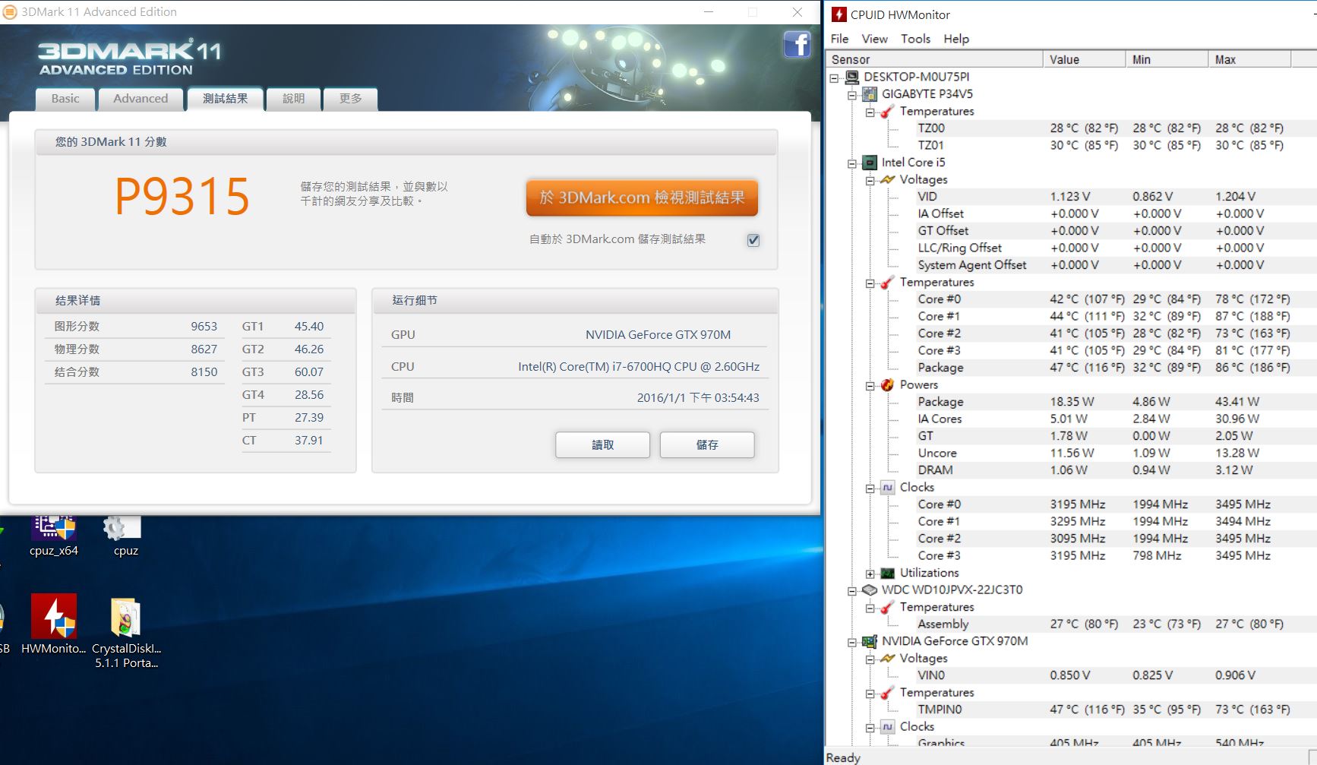Click the 儲存 button

(707, 445)
